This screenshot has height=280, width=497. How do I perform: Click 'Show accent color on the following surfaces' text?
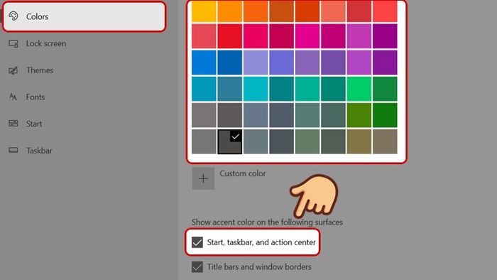pos(267,222)
